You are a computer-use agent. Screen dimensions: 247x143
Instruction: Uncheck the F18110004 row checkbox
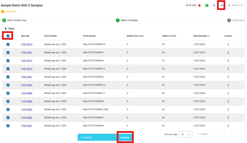pyautogui.click(x=8, y=85)
